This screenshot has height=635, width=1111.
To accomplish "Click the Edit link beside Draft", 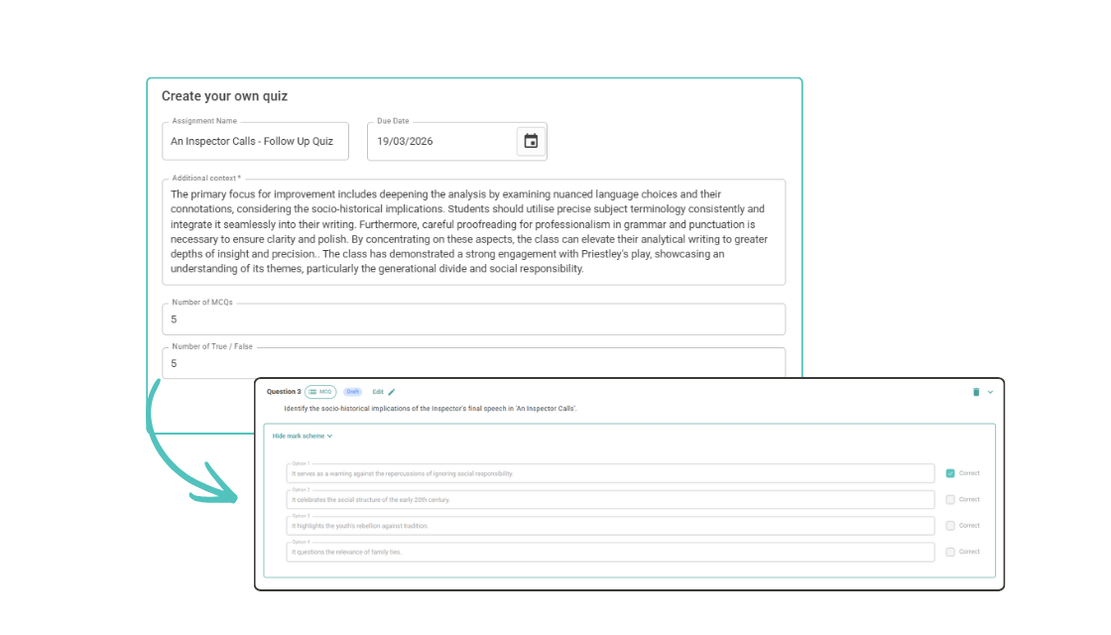I will tap(378, 392).
